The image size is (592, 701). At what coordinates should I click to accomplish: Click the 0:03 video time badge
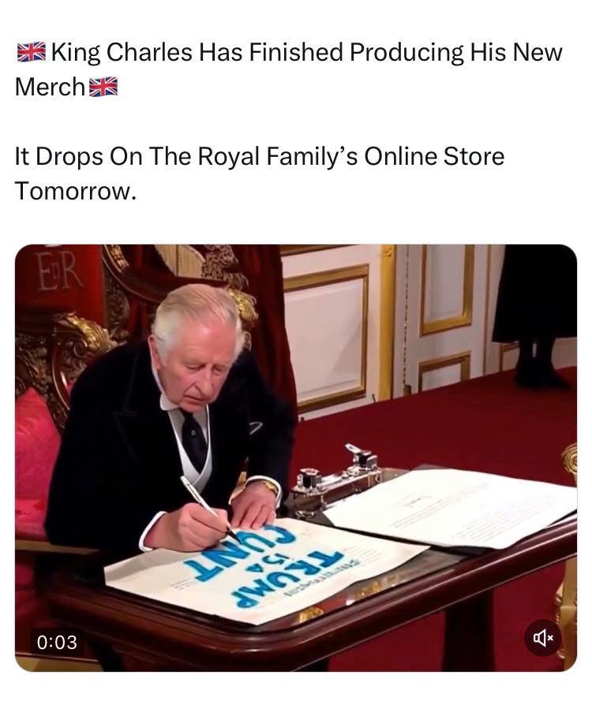pyautogui.click(x=58, y=642)
